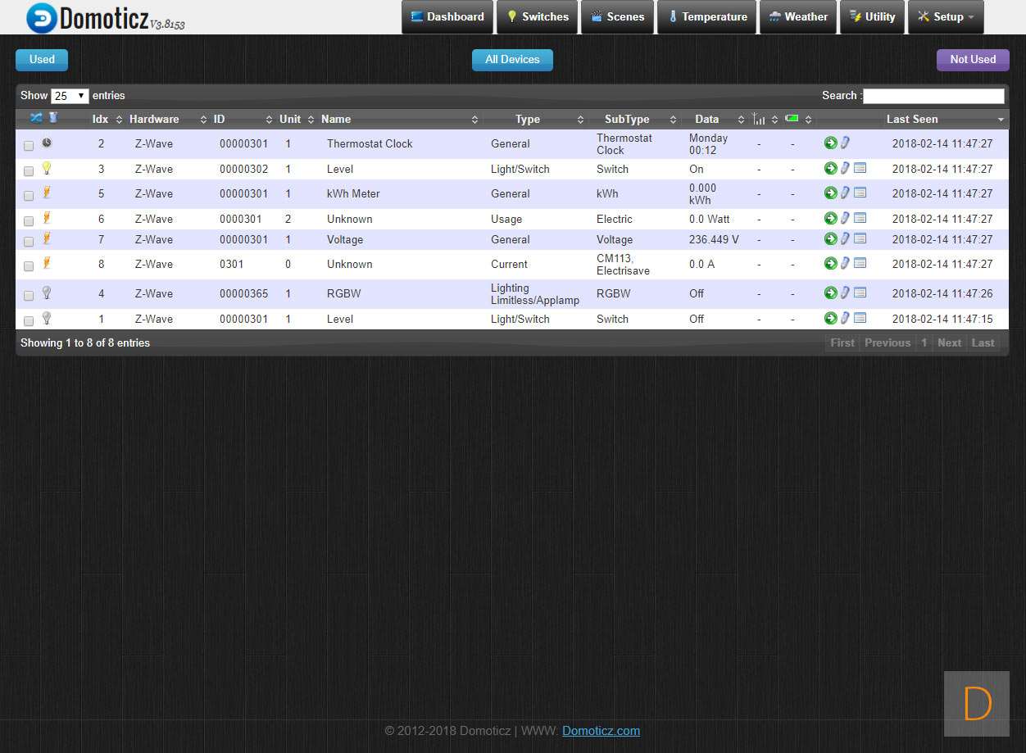
Task: Expand the Setup menu dropdown
Action: tap(946, 17)
